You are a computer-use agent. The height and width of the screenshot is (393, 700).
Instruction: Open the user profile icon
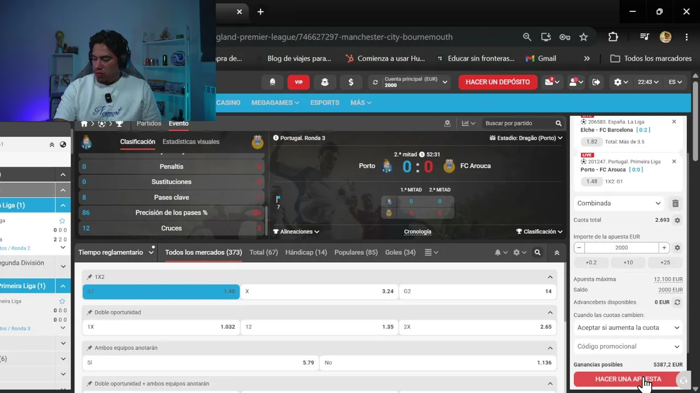point(575,82)
